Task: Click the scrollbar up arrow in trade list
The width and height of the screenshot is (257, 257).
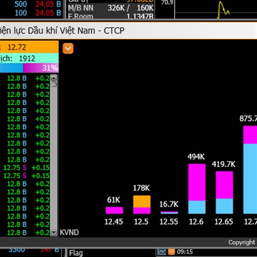Action: [54, 78]
